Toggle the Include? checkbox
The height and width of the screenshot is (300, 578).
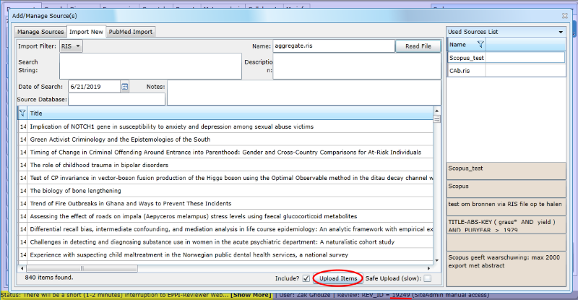click(x=306, y=278)
